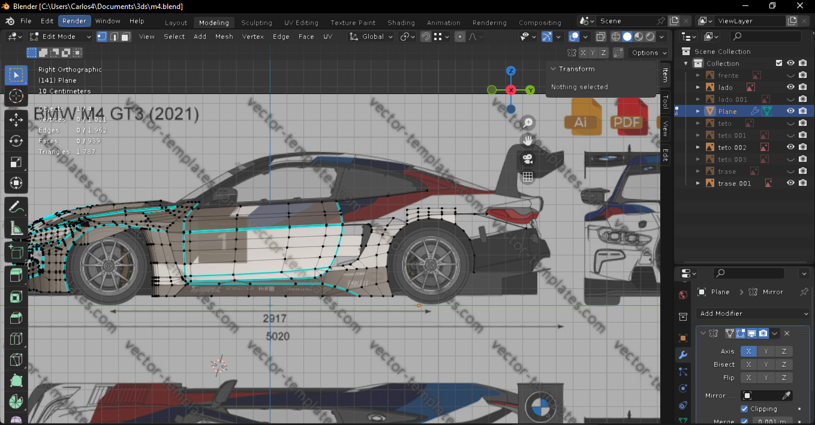Select the Poly Build tool

16,381
